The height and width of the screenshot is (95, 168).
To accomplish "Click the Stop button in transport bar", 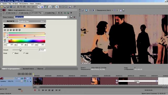I will 52,90.
